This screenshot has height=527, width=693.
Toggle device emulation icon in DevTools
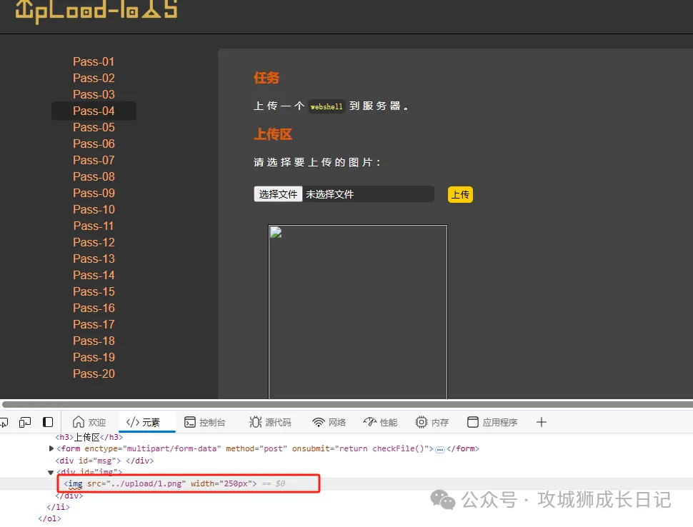pos(25,422)
